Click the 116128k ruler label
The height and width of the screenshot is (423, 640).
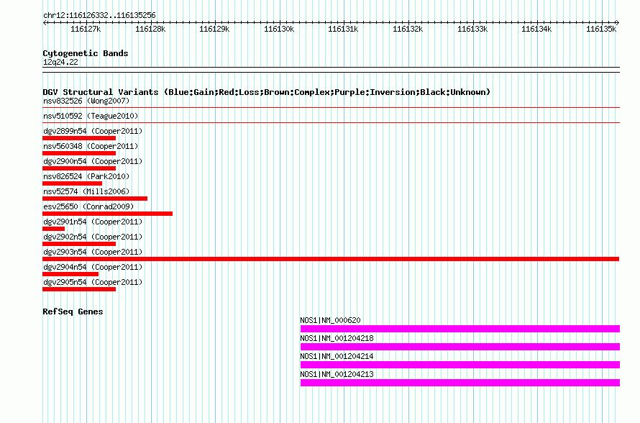(x=150, y=29)
